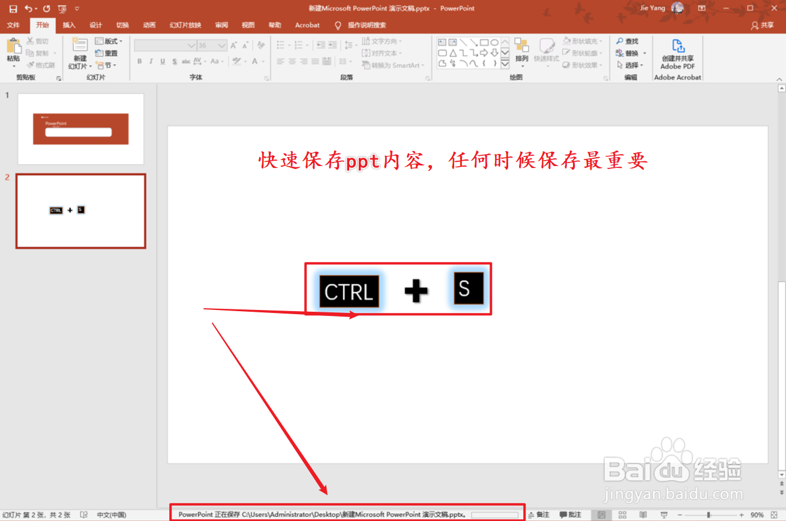Viewport: 786px width, 521px height.
Task: Click Jie Yang account name
Action: (x=653, y=8)
